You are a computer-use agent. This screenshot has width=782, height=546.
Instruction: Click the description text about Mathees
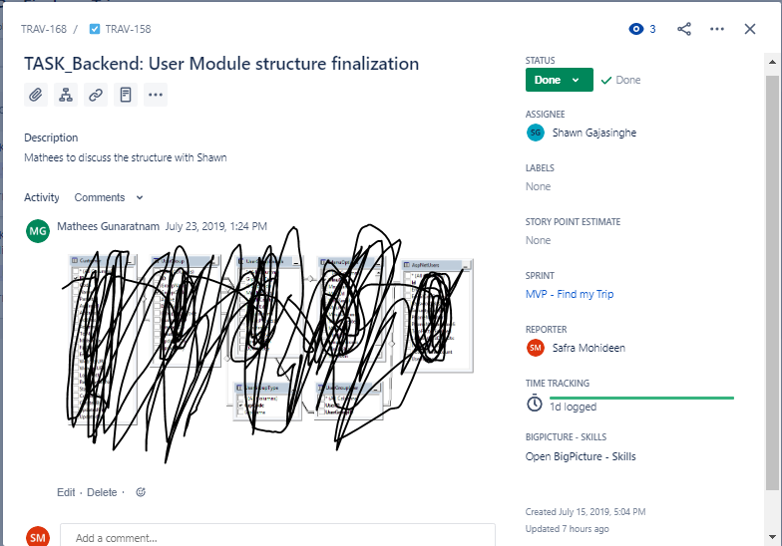126,157
